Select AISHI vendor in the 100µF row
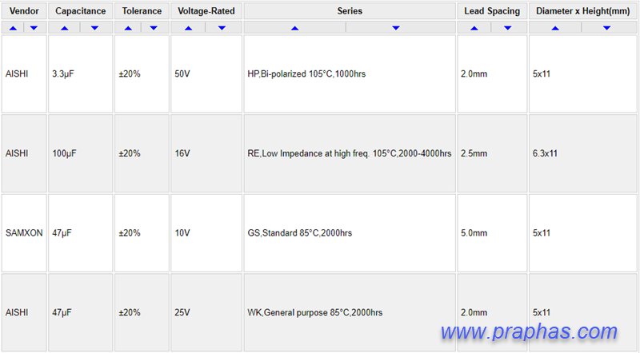Image resolution: width=640 pixels, height=353 pixels. (x=24, y=153)
